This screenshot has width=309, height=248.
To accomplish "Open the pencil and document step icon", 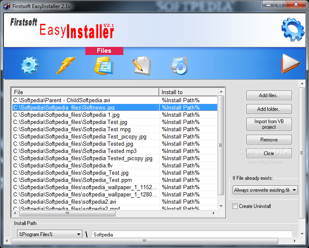I will (x=141, y=66).
